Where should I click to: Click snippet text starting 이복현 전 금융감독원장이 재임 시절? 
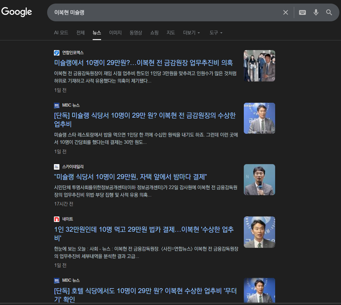coord(145,77)
